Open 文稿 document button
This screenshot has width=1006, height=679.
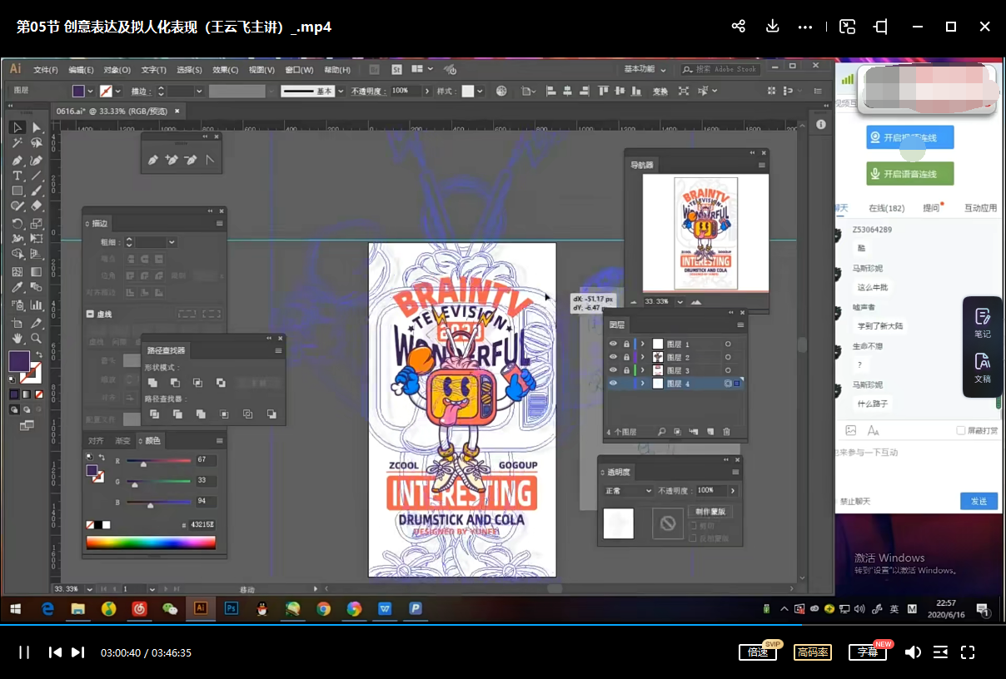coord(983,368)
